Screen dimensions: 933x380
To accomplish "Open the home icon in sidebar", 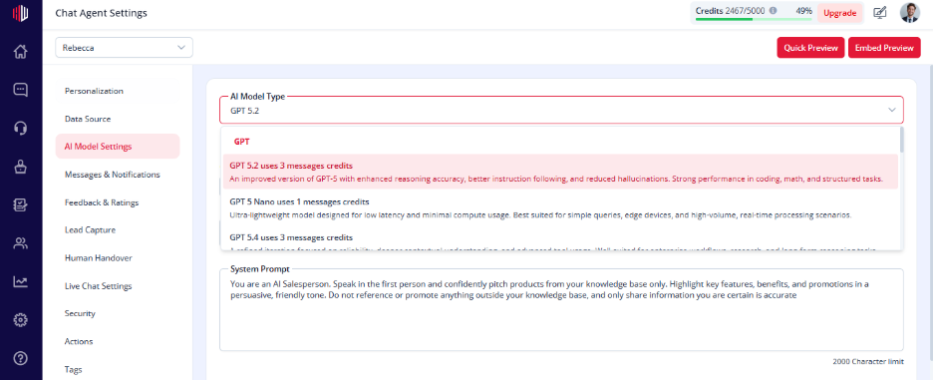I will tap(21, 52).
